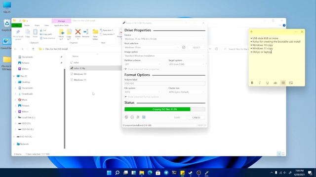This screenshot has height=177, width=316.
Task: Open Sticky Notes three-dot menu
Action: 296,31
